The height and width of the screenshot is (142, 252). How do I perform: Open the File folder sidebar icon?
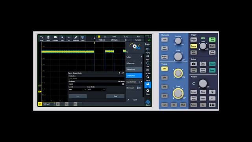148,85
